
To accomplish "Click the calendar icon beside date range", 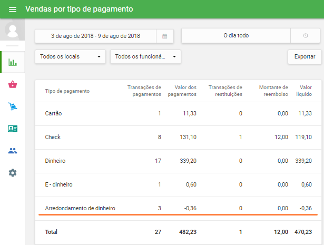I will pyautogui.click(x=164, y=36).
